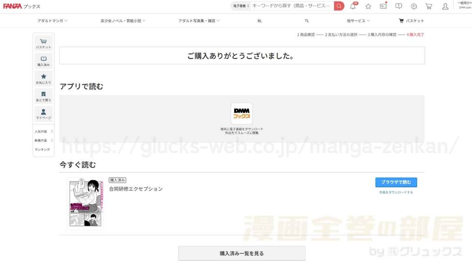The width and height of the screenshot is (472, 265).
Task: Expand 美少女ノベル・官能小説 menu
Action: pos(123,21)
